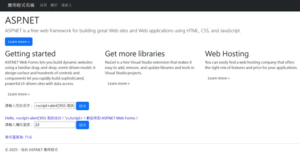Click the blue Learn more button under ASP.NET

pyautogui.click(x=19, y=42)
